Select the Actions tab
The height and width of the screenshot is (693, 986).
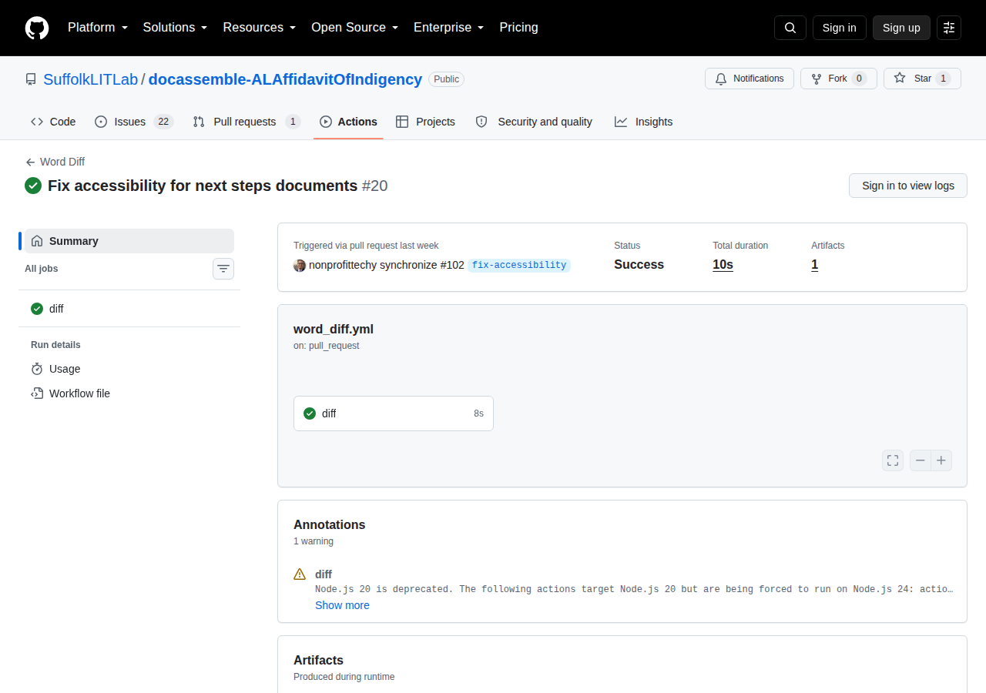coord(348,122)
